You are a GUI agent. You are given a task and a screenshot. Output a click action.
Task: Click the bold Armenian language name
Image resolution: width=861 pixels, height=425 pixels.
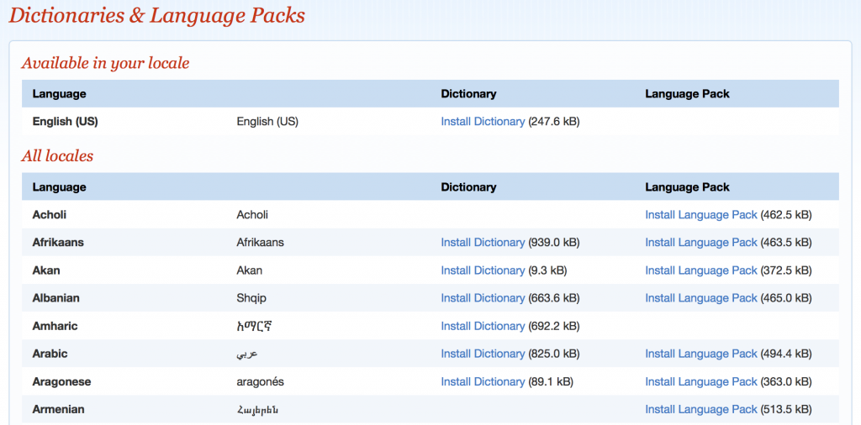click(x=58, y=409)
